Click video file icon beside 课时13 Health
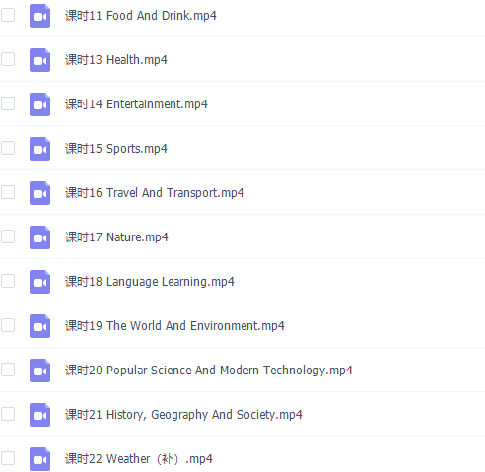The width and height of the screenshot is (485, 472). [x=39, y=60]
